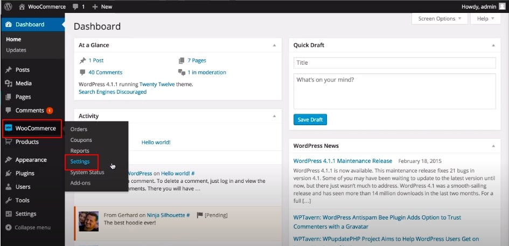
Task: Click the Comments bubble icon in sidebar
Action: (9, 110)
